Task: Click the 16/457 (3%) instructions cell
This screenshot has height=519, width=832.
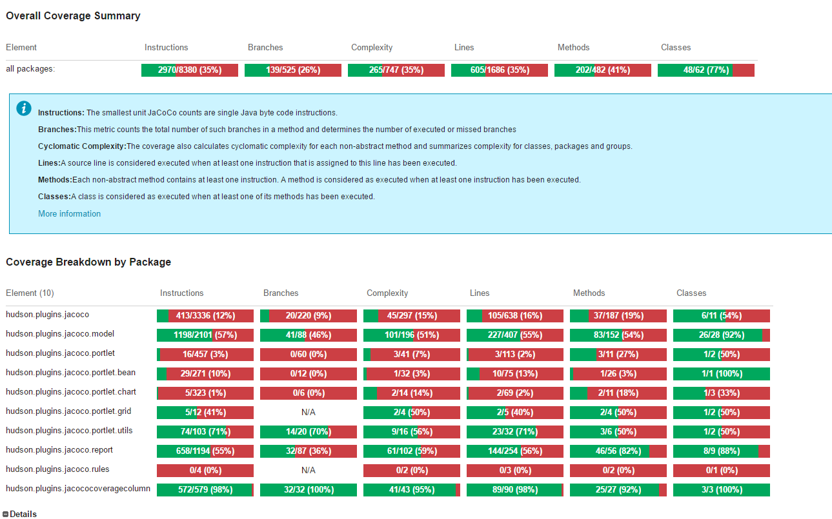Action: coord(205,355)
